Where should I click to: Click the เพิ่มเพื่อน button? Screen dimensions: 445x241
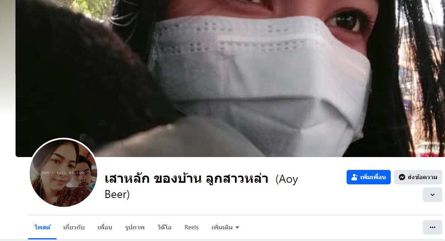pos(368,177)
